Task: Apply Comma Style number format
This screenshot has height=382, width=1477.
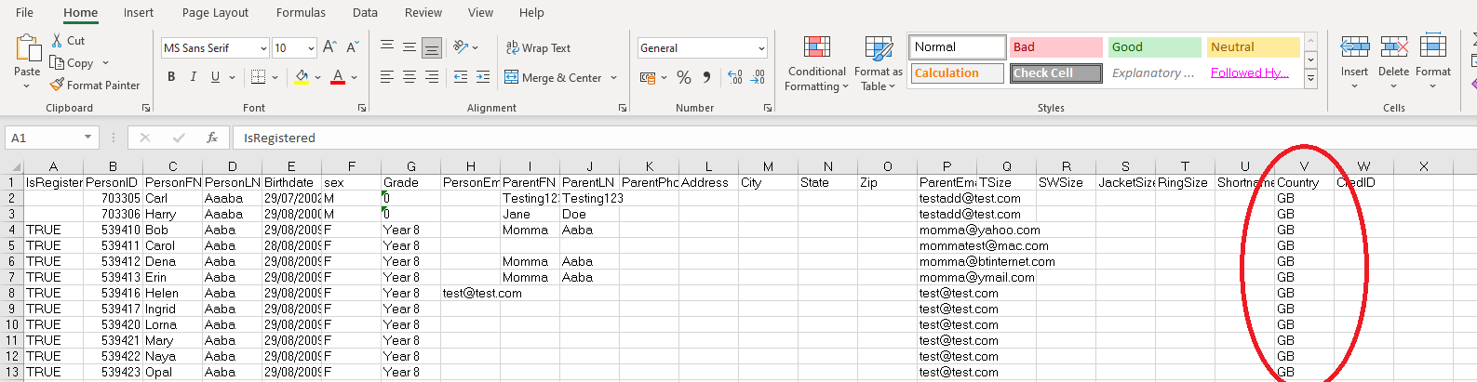Action: pyautogui.click(x=707, y=77)
